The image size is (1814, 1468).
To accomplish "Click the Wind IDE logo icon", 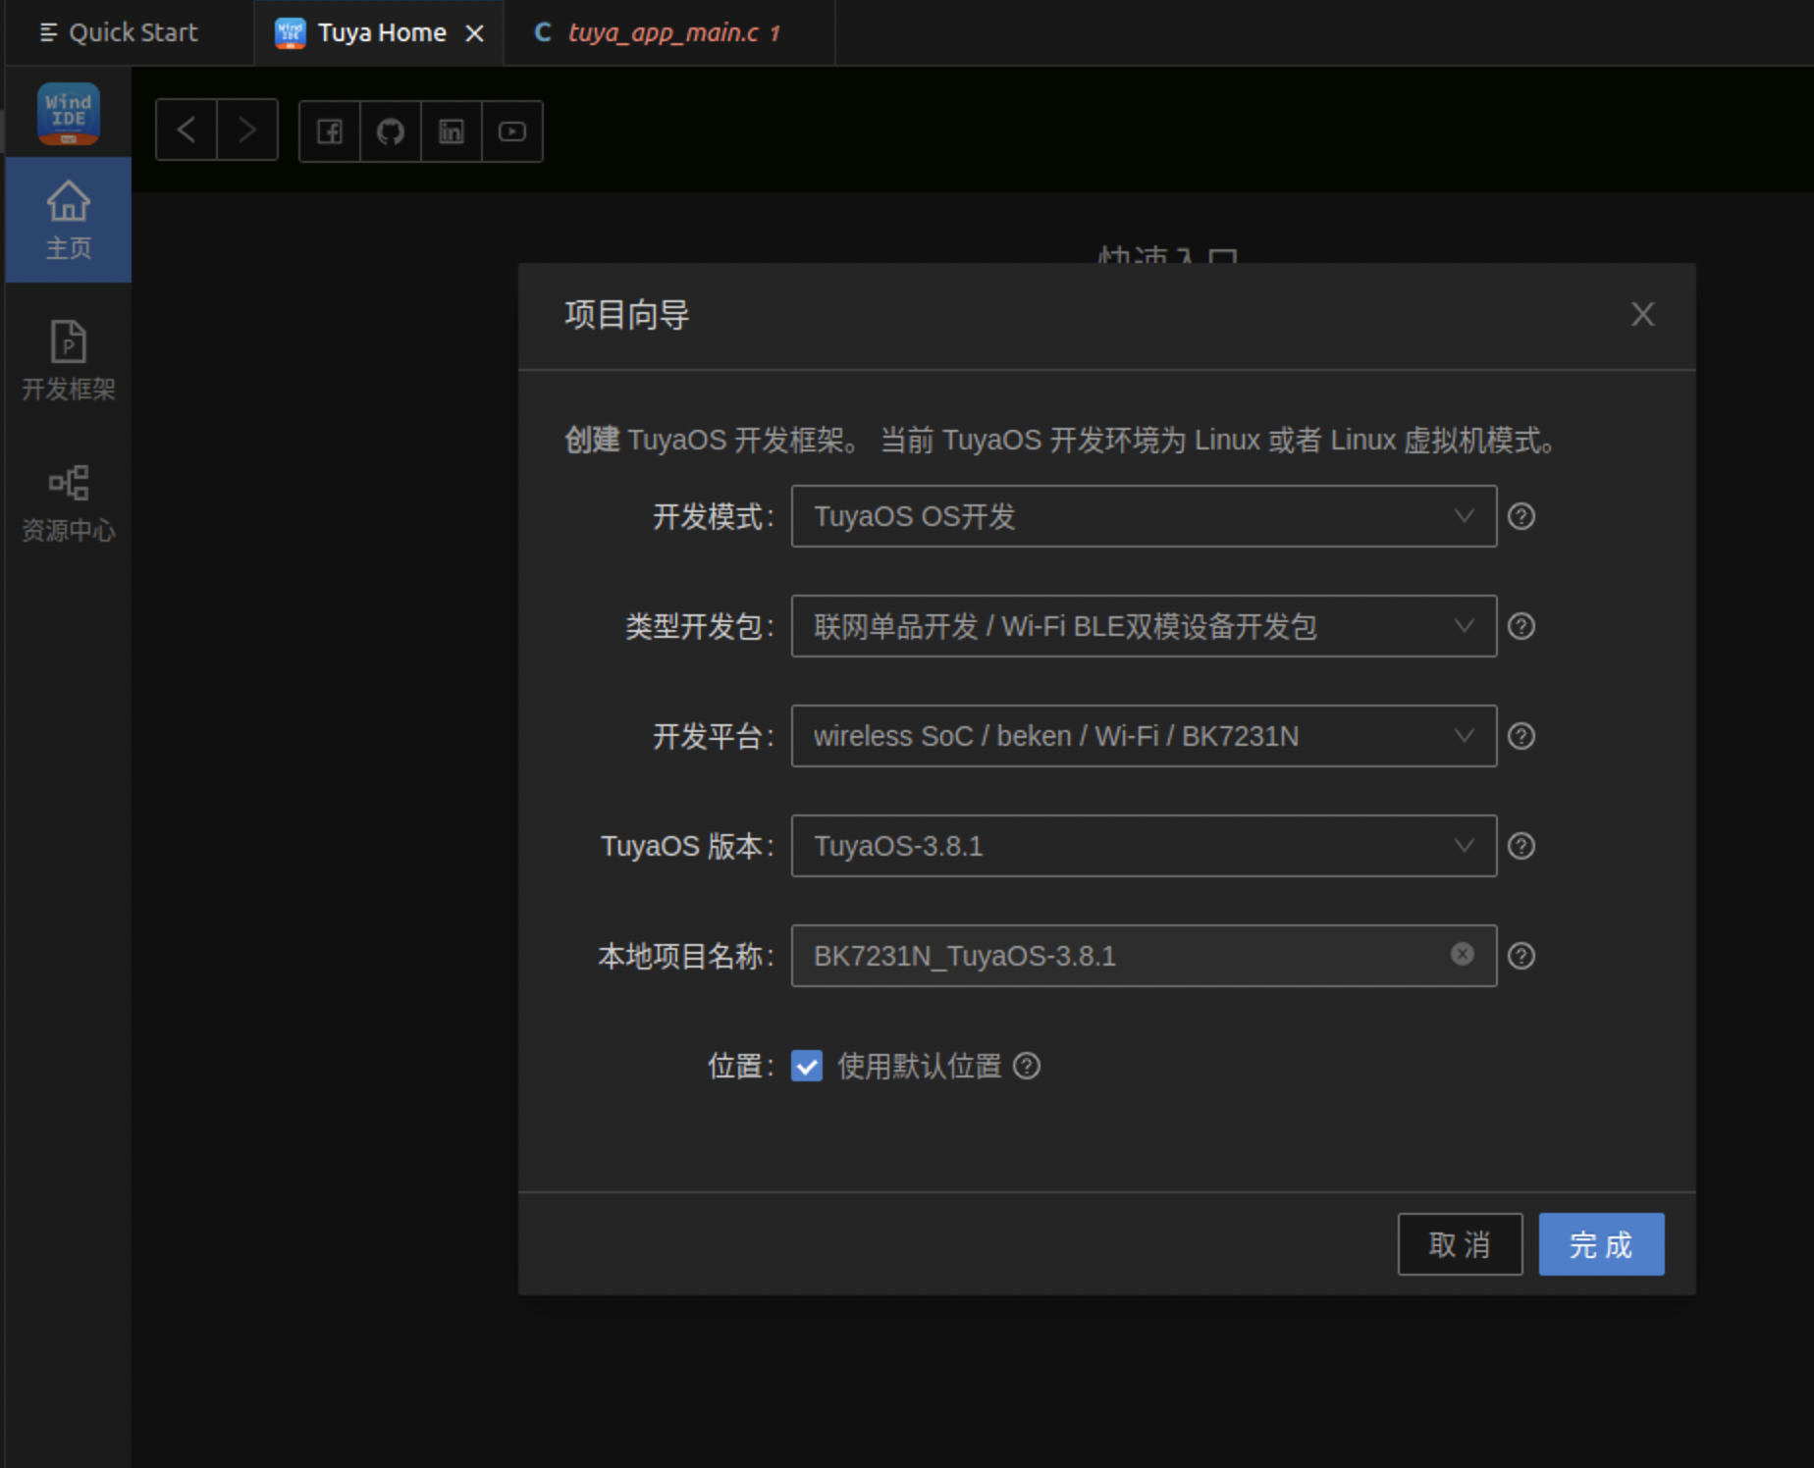I will [68, 114].
